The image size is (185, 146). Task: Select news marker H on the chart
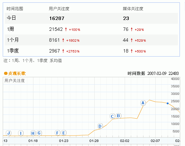pos(33,133)
